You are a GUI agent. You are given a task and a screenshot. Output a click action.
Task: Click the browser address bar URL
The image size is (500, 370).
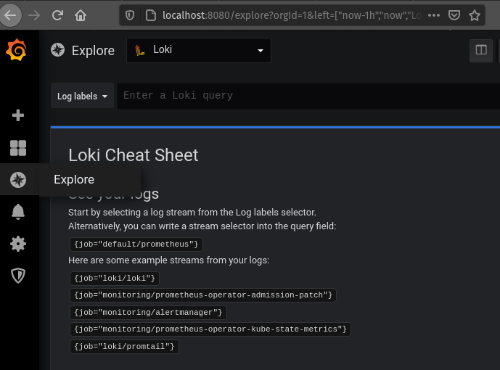click(x=292, y=15)
